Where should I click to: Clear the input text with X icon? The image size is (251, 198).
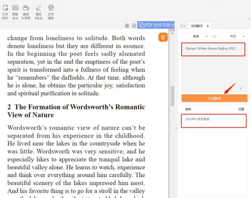241,88
